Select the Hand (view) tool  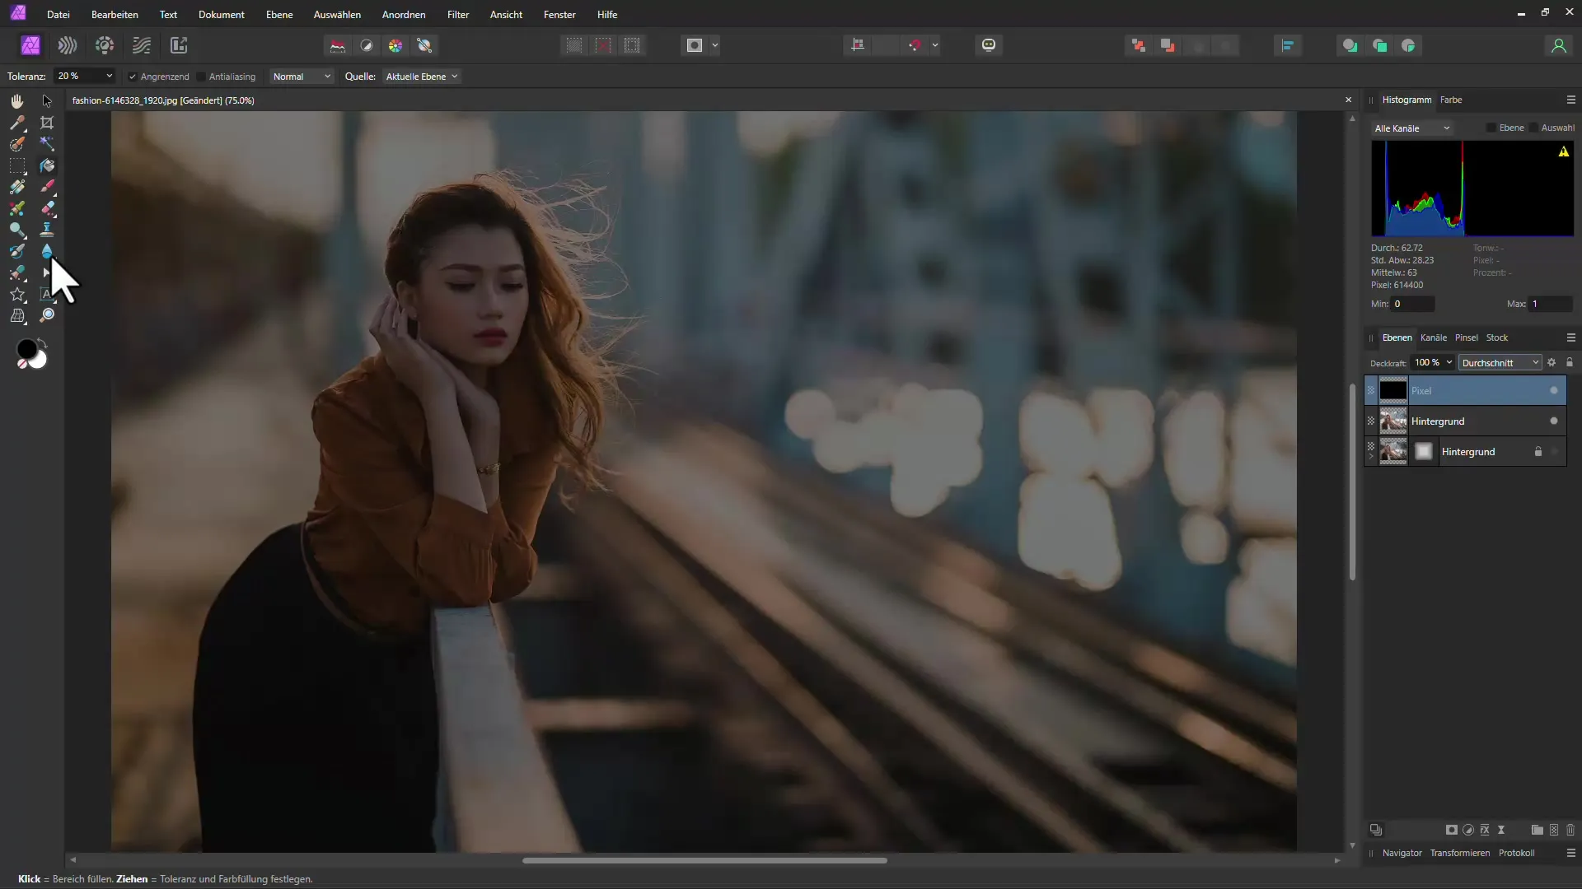(x=16, y=100)
